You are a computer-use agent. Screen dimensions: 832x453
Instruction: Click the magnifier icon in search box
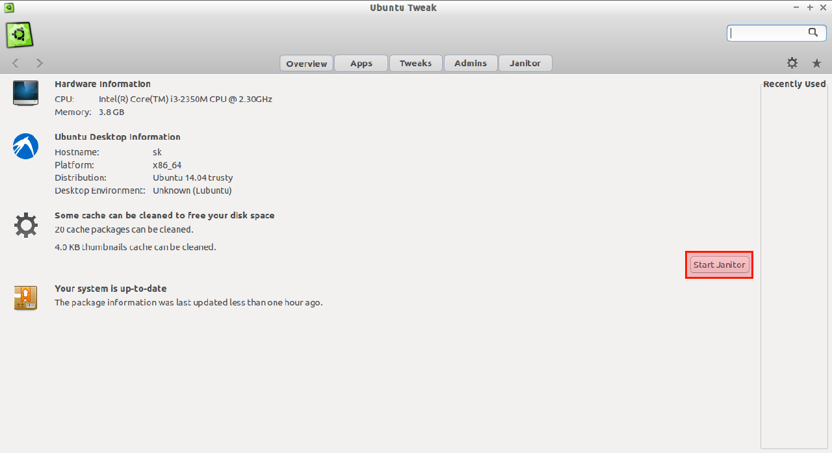(x=812, y=32)
